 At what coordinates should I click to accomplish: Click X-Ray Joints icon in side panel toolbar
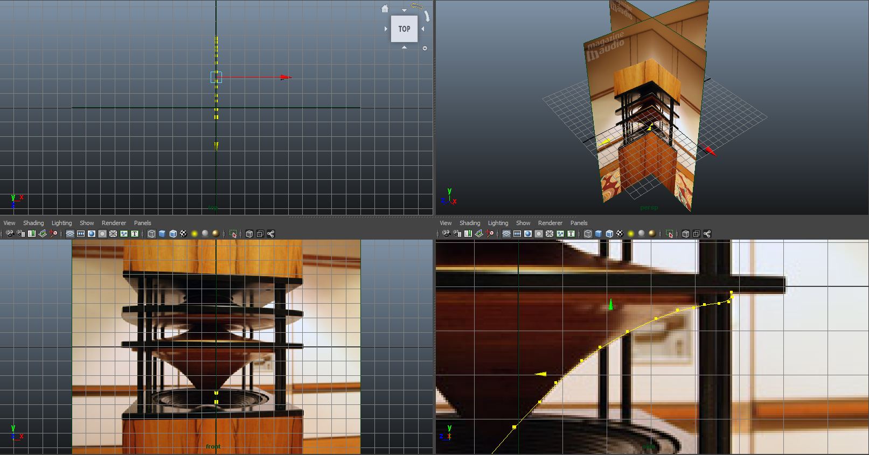tap(707, 234)
